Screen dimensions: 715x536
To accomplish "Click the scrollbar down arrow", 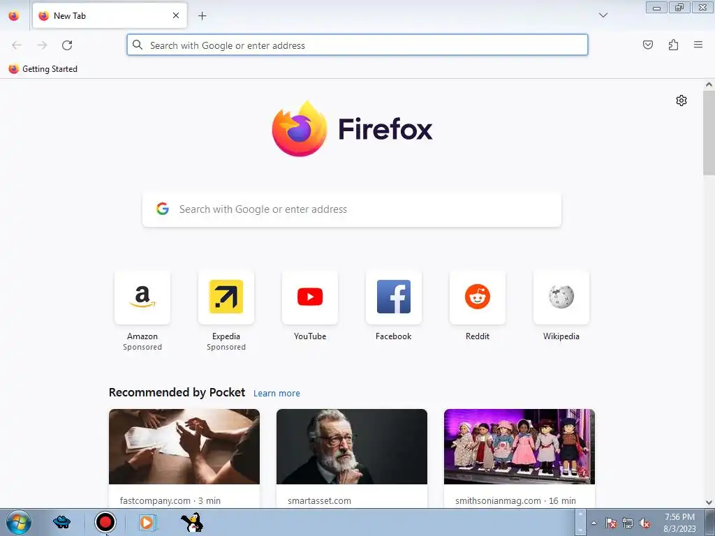I will tap(709, 502).
